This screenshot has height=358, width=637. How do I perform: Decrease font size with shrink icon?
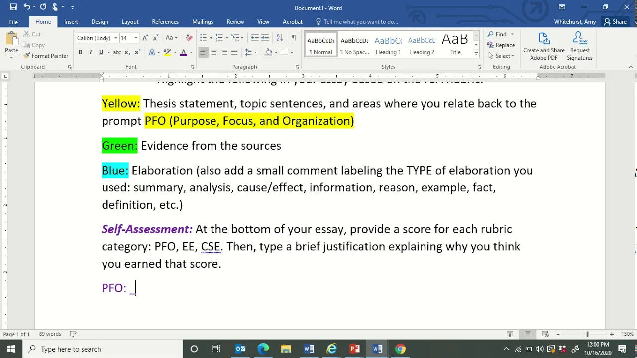(156, 38)
